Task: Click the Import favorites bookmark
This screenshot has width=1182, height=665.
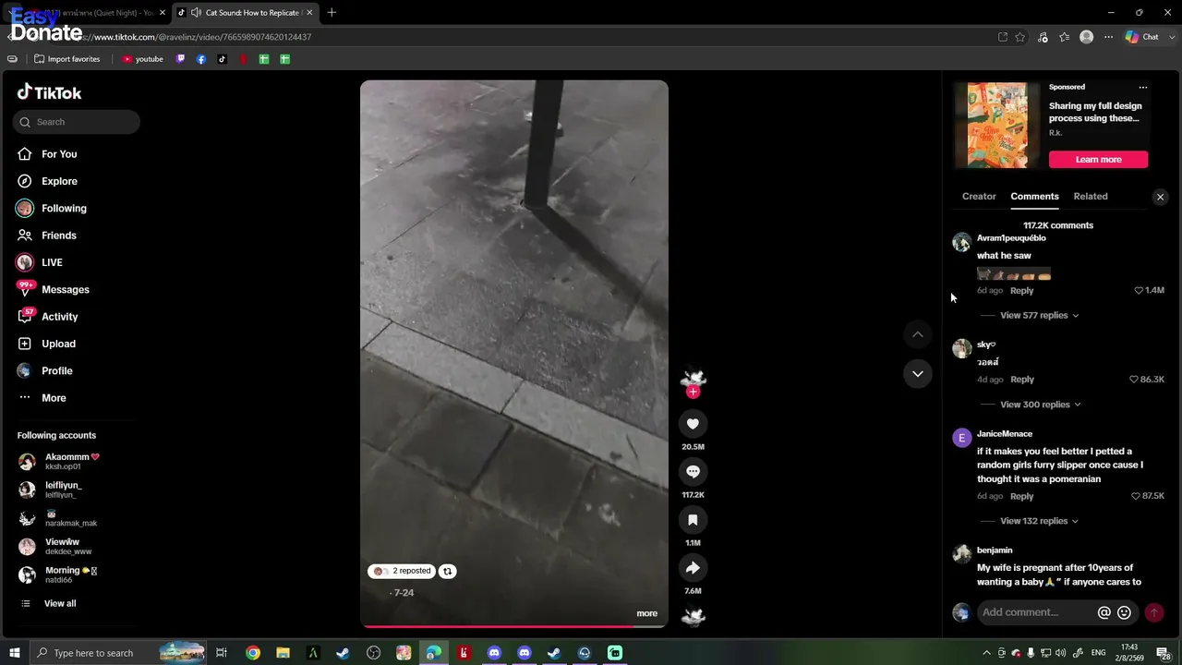Action: [x=66, y=59]
